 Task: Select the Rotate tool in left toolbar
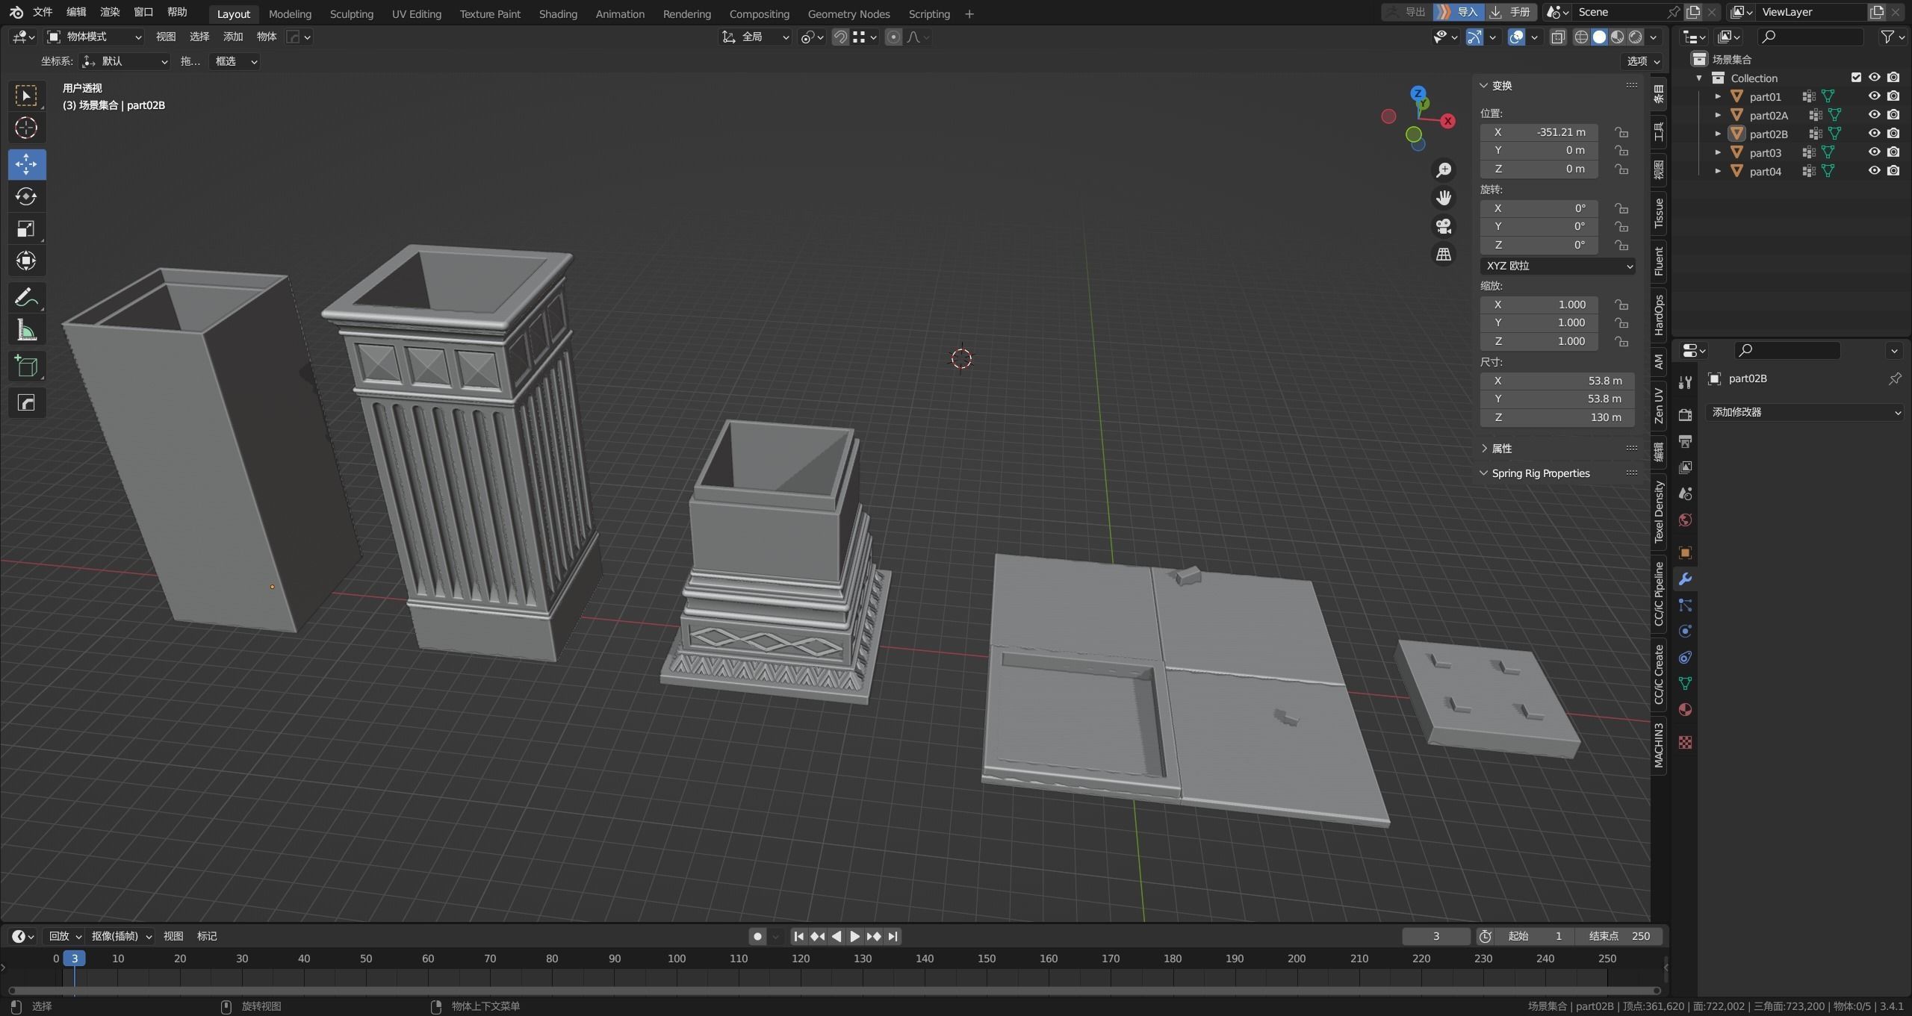pyautogui.click(x=26, y=196)
